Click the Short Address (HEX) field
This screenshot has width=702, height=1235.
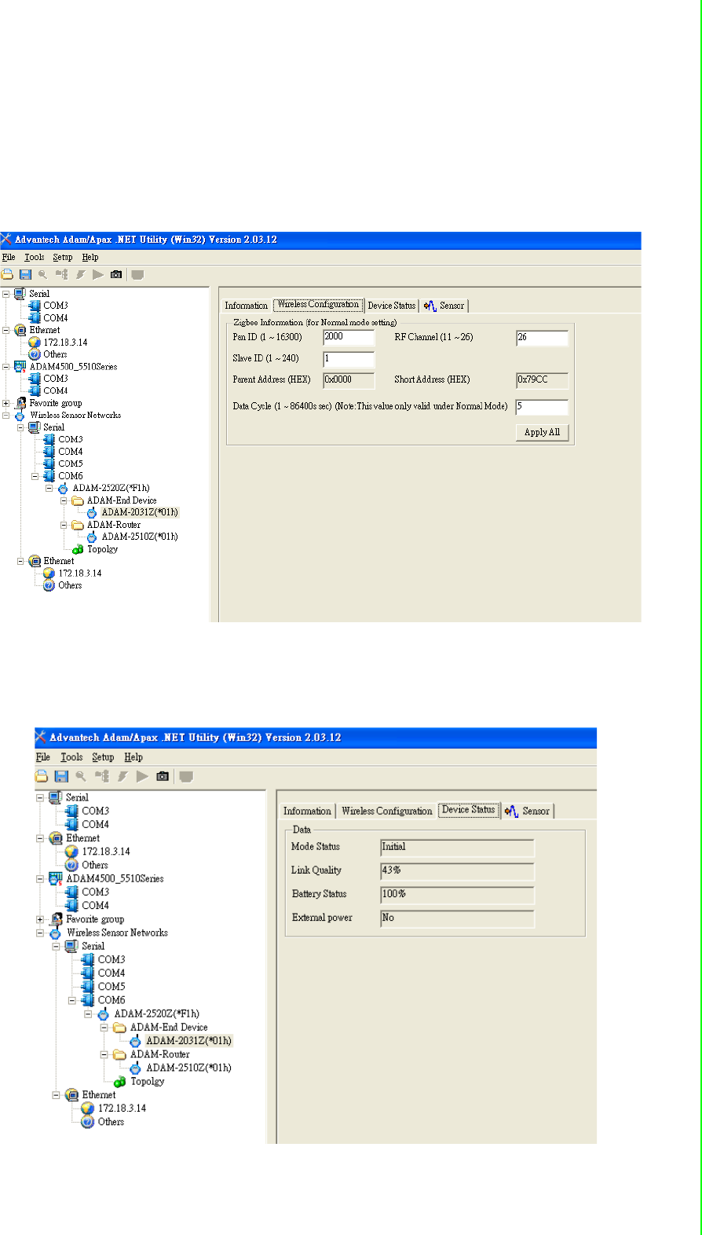pos(542,380)
